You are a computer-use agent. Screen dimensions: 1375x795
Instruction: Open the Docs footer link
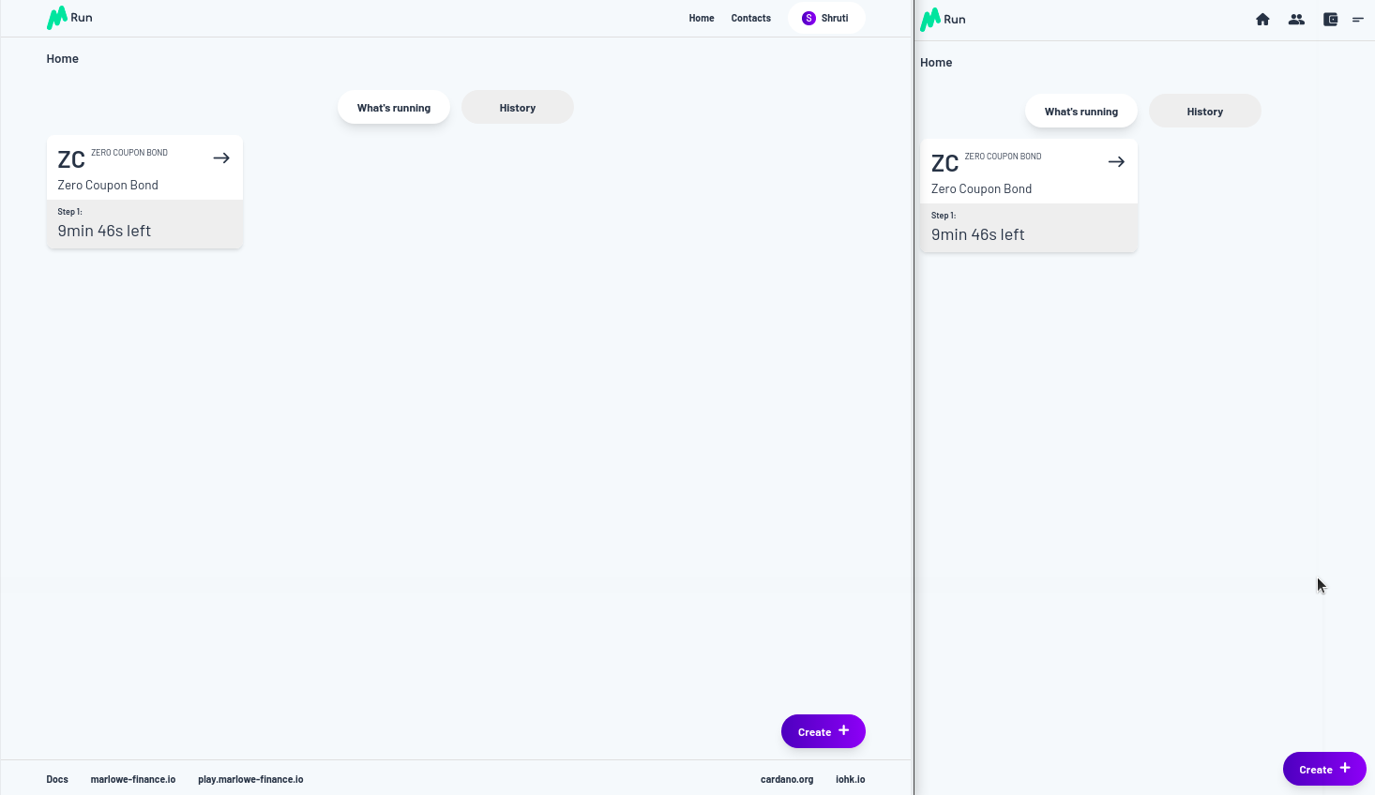pos(57,779)
